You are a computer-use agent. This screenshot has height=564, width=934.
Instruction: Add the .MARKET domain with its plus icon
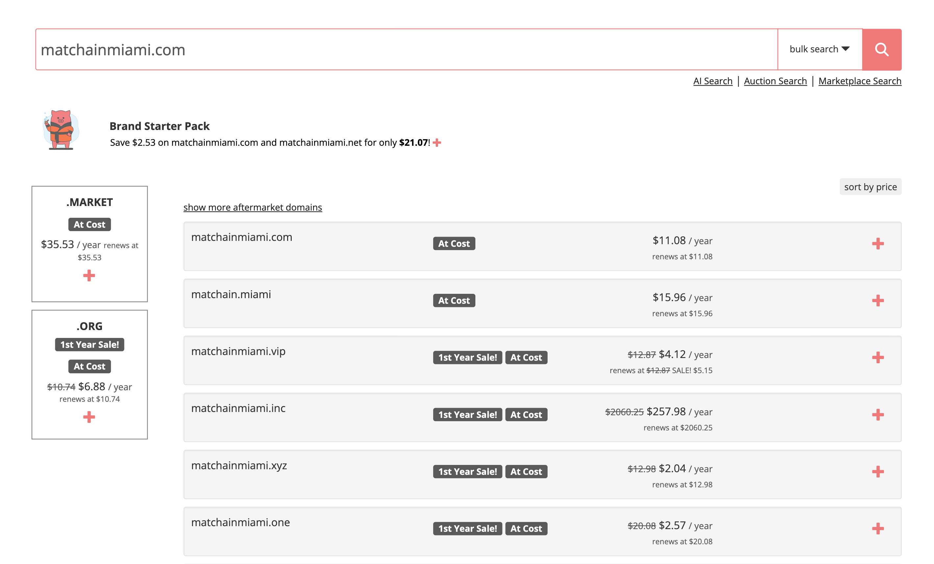pos(89,276)
